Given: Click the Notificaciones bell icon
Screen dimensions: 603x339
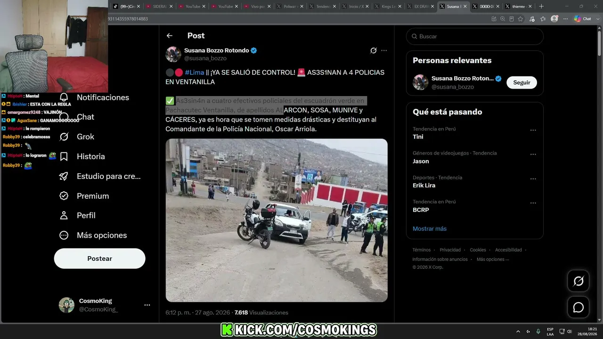Looking at the screenshot, I should pyautogui.click(x=64, y=97).
